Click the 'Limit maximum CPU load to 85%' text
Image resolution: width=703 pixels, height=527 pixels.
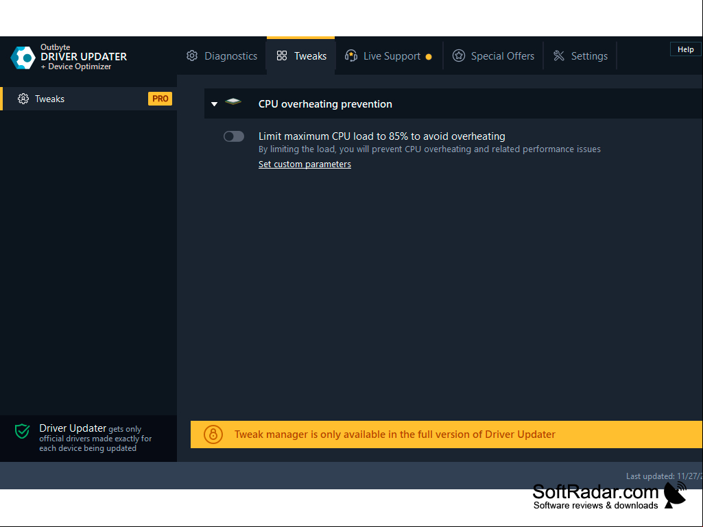pos(382,136)
